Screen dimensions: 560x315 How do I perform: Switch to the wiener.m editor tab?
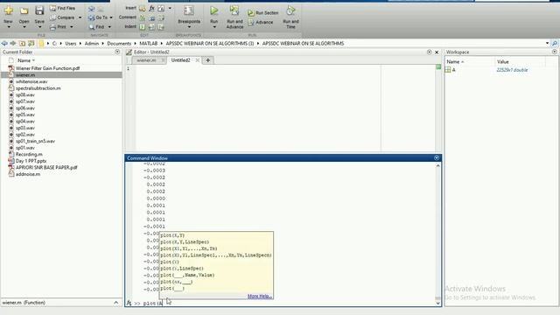[x=146, y=60]
